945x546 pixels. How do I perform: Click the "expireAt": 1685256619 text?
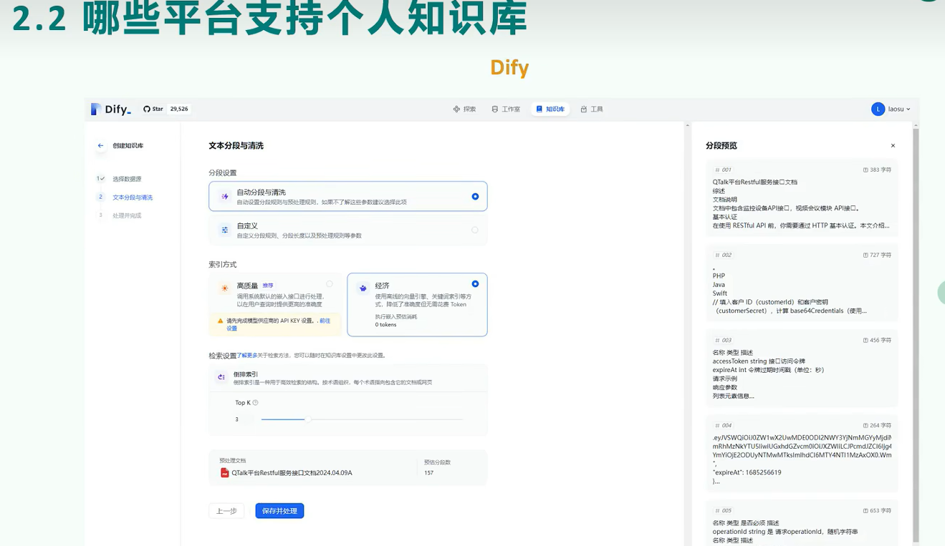pyautogui.click(x=747, y=472)
